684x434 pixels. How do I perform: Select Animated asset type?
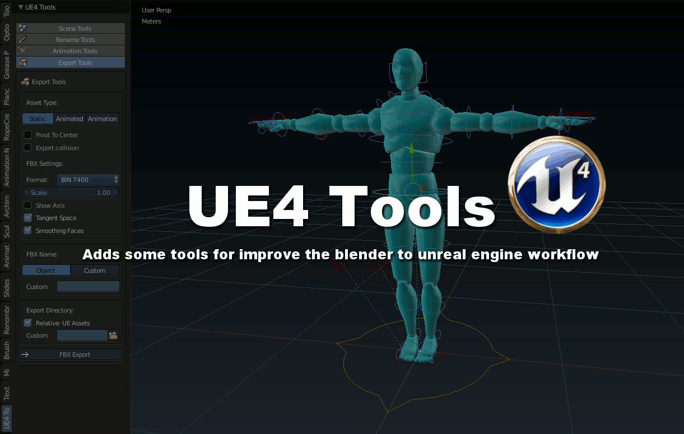[x=69, y=119]
